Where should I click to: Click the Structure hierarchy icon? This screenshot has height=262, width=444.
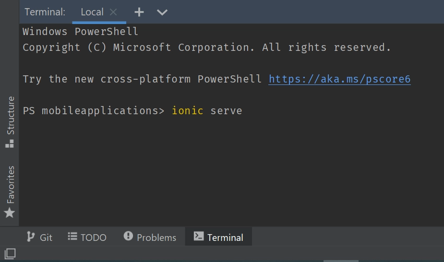coord(10,143)
